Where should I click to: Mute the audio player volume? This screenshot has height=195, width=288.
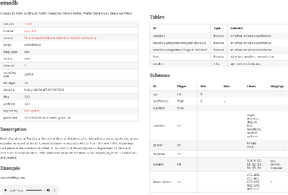click(x=47, y=190)
